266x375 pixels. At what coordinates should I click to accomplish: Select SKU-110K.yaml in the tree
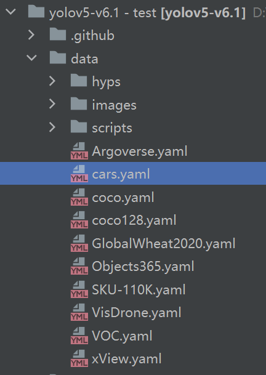point(139,289)
